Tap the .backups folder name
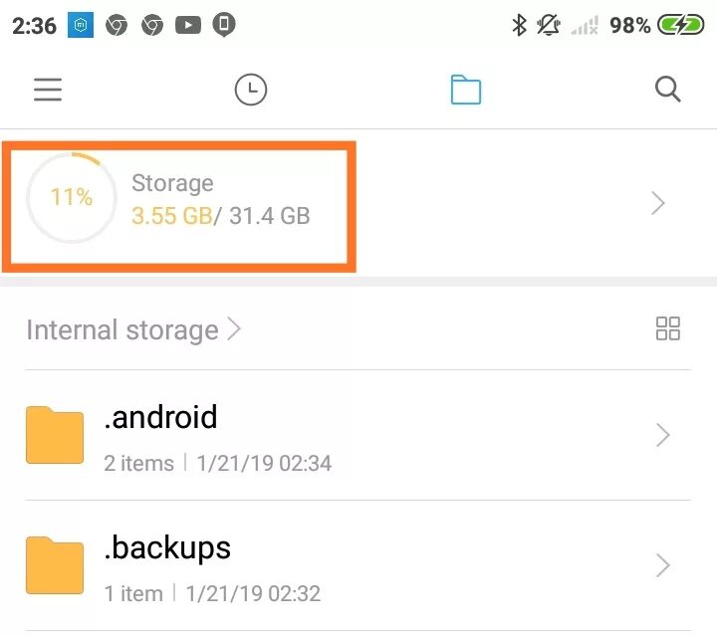Image resolution: width=717 pixels, height=635 pixels. (167, 548)
